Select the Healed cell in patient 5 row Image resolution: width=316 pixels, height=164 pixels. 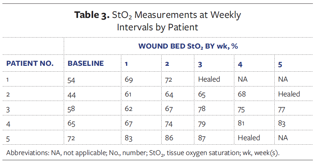tap(249, 137)
